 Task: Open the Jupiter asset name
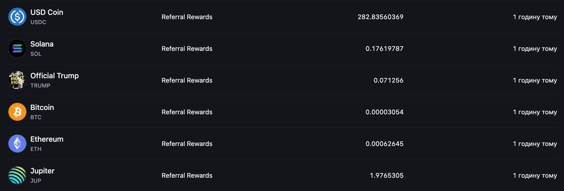click(42, 171)
